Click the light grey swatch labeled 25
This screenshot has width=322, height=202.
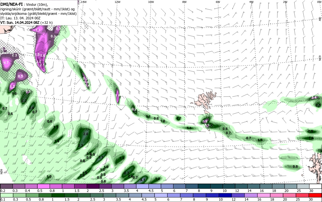pyautogui.click(x=303, y=187)
